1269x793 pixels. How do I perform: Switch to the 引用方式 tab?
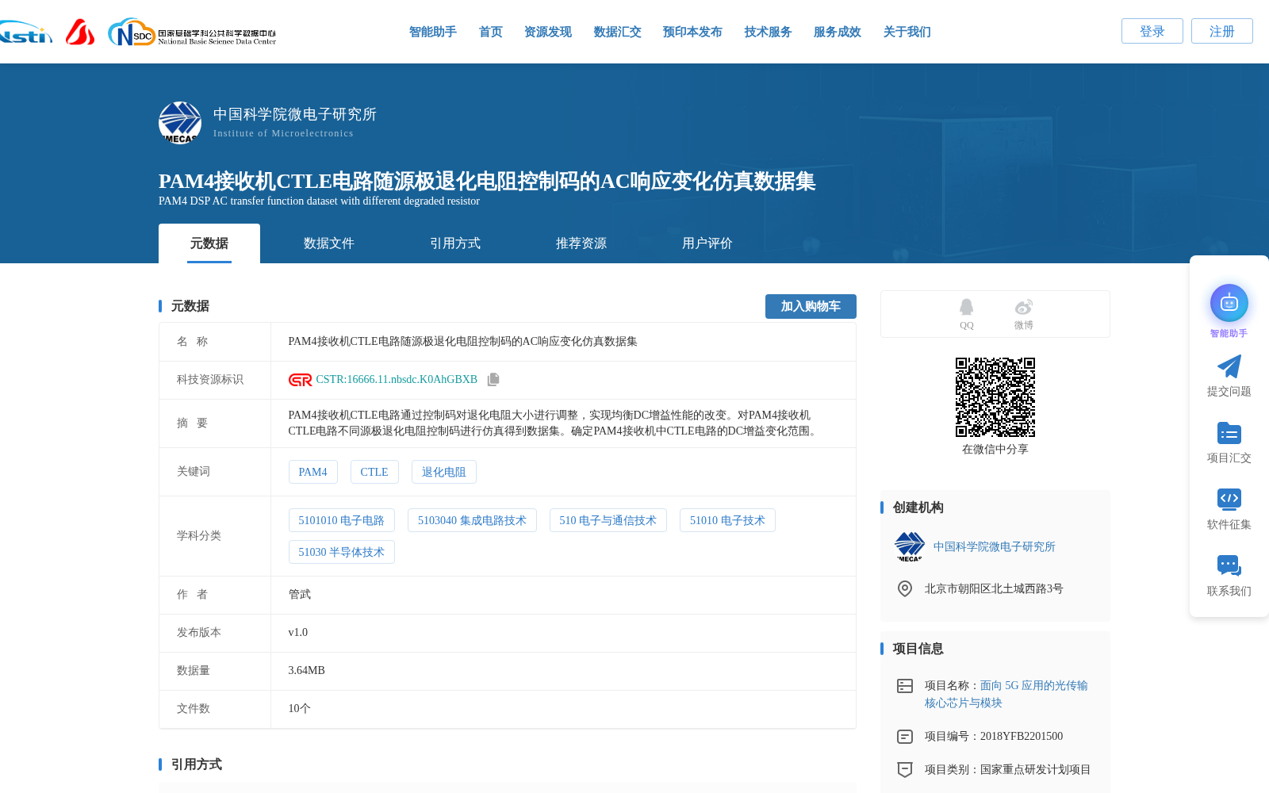tap(455, 243)
